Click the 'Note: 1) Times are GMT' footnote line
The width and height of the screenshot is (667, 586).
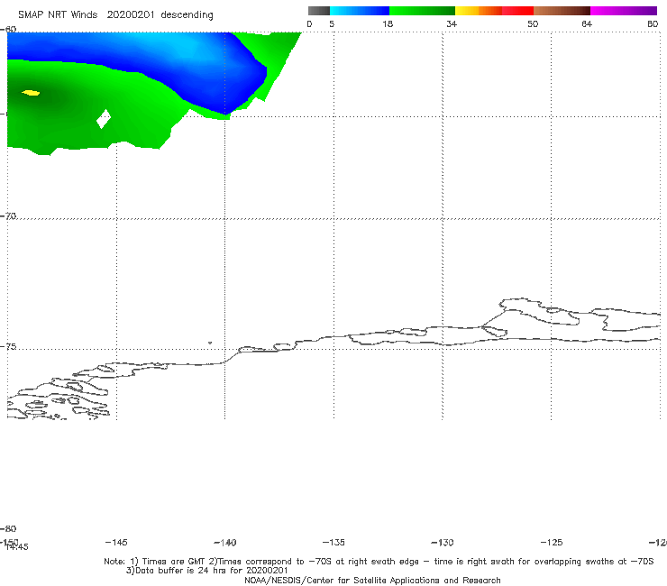click(x=379, y=562)
